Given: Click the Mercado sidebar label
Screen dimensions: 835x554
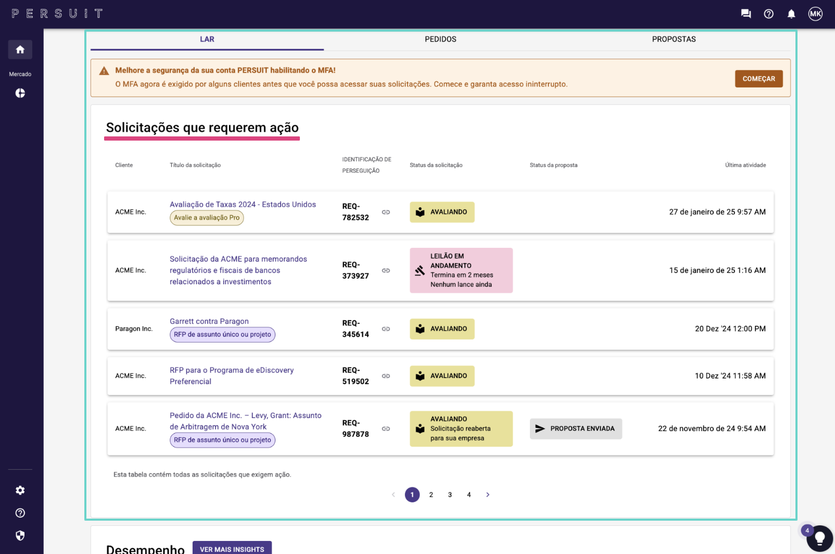Looking at the screenshot, I should (20, 74).
